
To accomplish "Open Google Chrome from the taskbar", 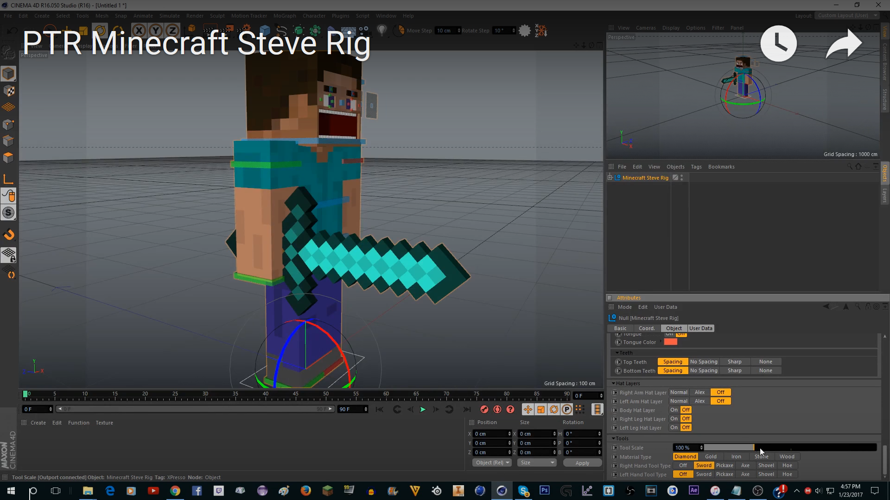I will [175, 491].
